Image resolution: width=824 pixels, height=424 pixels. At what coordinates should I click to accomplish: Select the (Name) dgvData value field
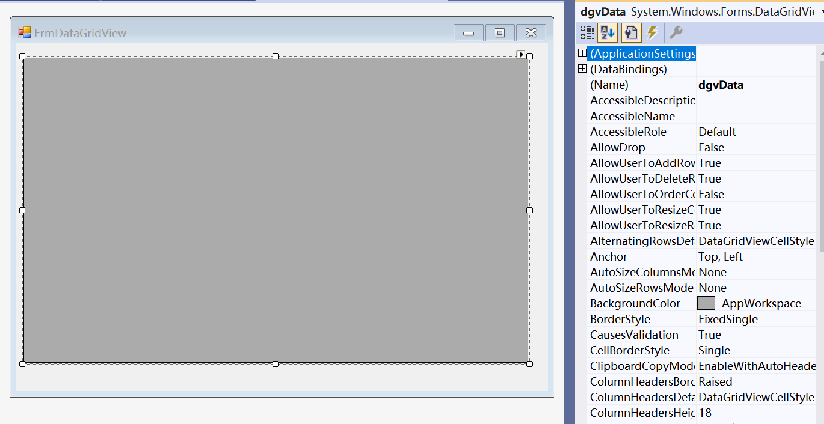click(x=755, y=85)
